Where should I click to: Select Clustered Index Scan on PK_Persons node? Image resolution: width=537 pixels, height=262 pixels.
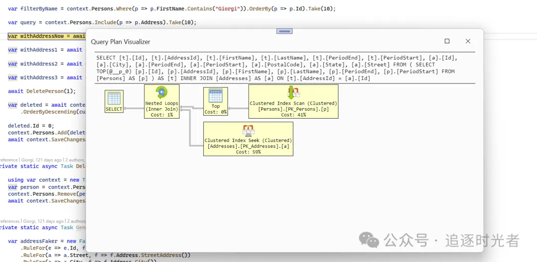pos(293,101)
